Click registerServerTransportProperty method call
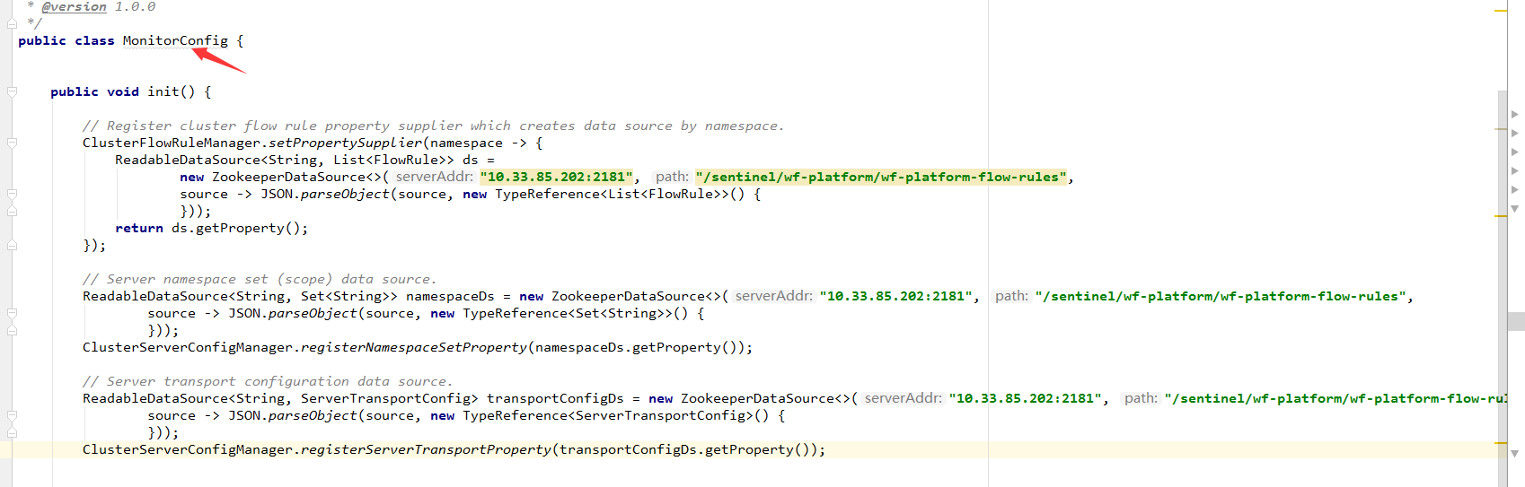Screen dimensions: 1525x487 [426, 449]
